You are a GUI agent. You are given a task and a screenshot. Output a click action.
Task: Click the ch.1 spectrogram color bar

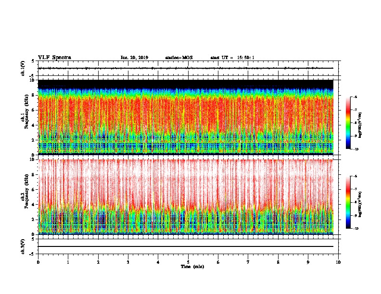[348, 123]
